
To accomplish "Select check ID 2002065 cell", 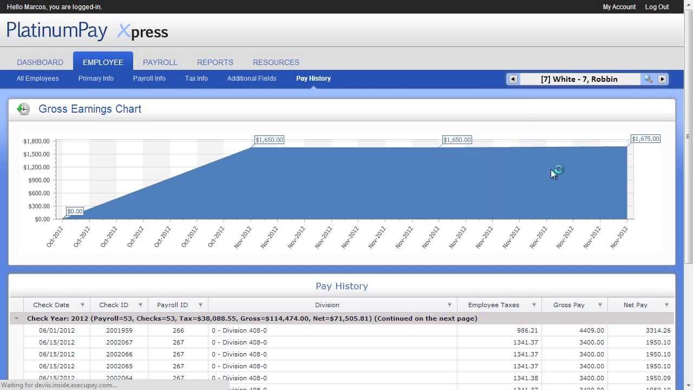I will click(119, 366).
